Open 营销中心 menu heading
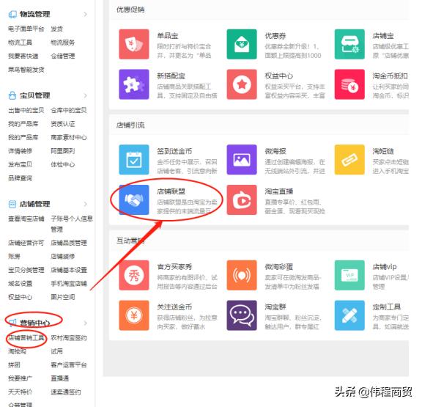This screenshot has width=422, height=407. point(34,323)
